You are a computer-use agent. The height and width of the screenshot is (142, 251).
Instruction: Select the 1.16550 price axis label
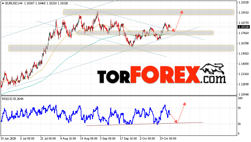click(244, 43)
